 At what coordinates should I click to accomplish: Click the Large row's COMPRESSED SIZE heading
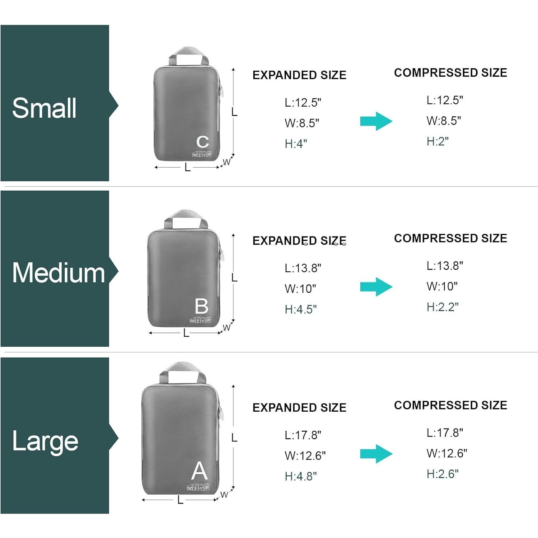(x=450, y=405)
